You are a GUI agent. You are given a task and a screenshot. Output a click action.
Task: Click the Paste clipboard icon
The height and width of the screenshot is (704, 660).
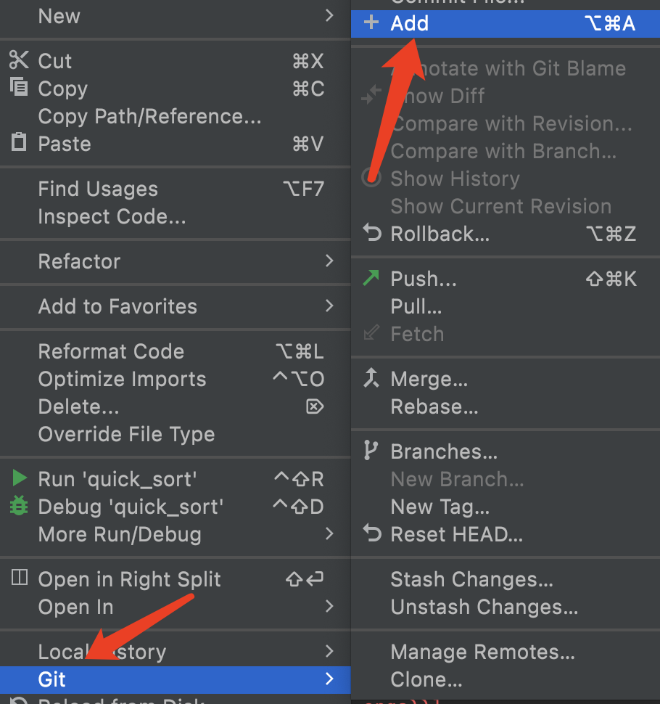pos(19,142)
